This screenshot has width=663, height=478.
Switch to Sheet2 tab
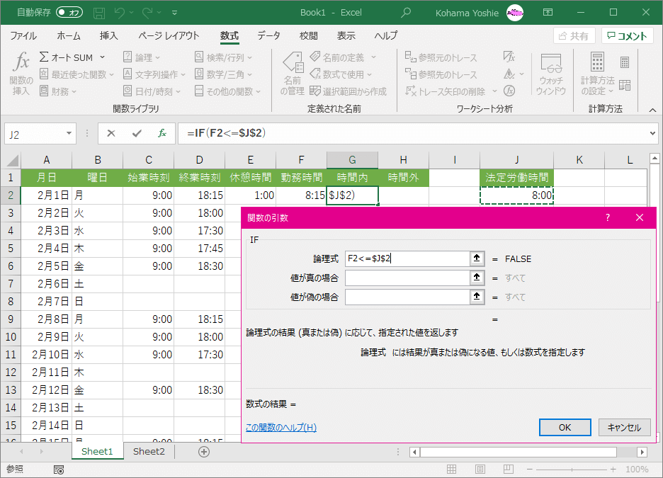[149, 451]
